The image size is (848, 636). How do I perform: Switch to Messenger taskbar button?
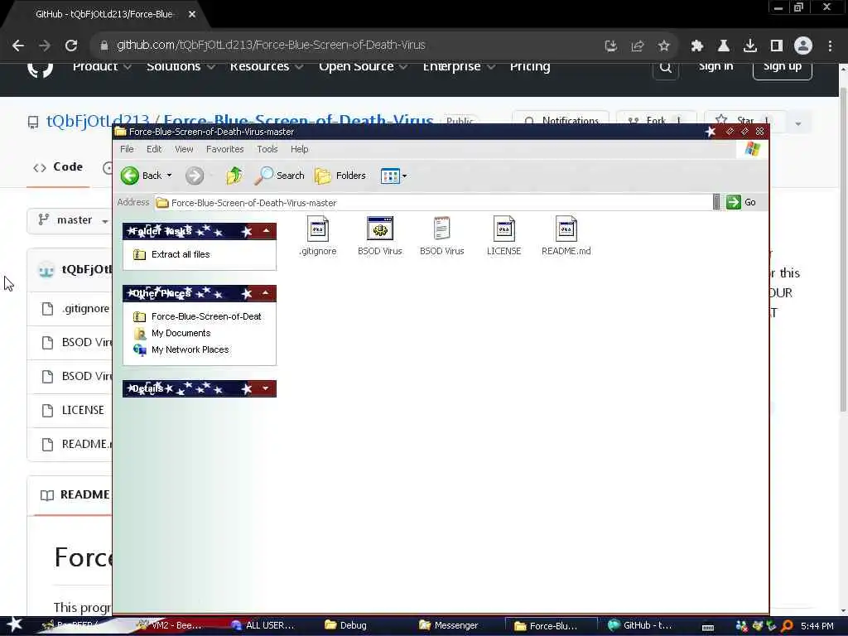tap(449, 626)
